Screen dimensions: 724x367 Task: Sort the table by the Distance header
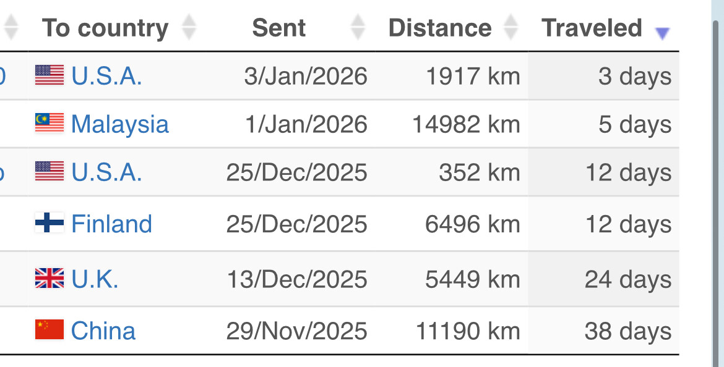(439, 28)
